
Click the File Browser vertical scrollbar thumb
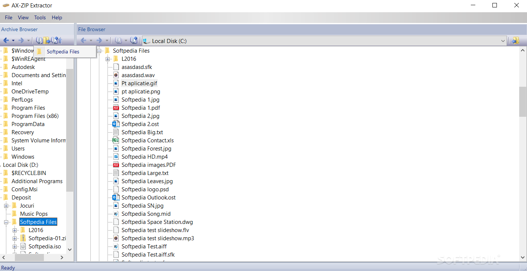pyautogui.click(x=523, y=101)
